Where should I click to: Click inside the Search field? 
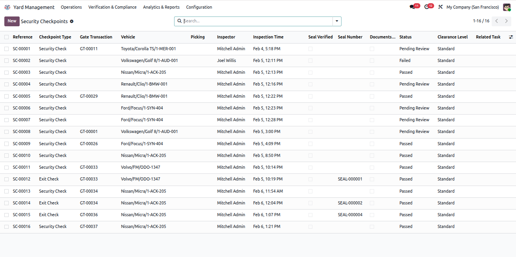pyautogui.click(x=257, y=21)
